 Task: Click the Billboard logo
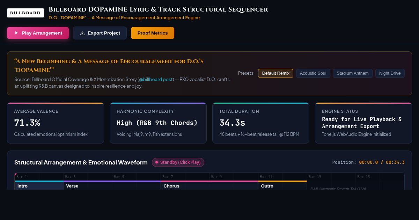click(x=25, y=13)
